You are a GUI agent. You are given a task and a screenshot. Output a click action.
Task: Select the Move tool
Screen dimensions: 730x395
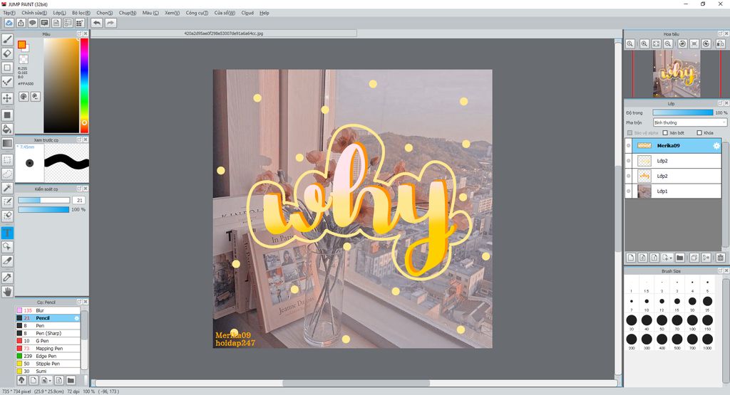click(7, 98)
